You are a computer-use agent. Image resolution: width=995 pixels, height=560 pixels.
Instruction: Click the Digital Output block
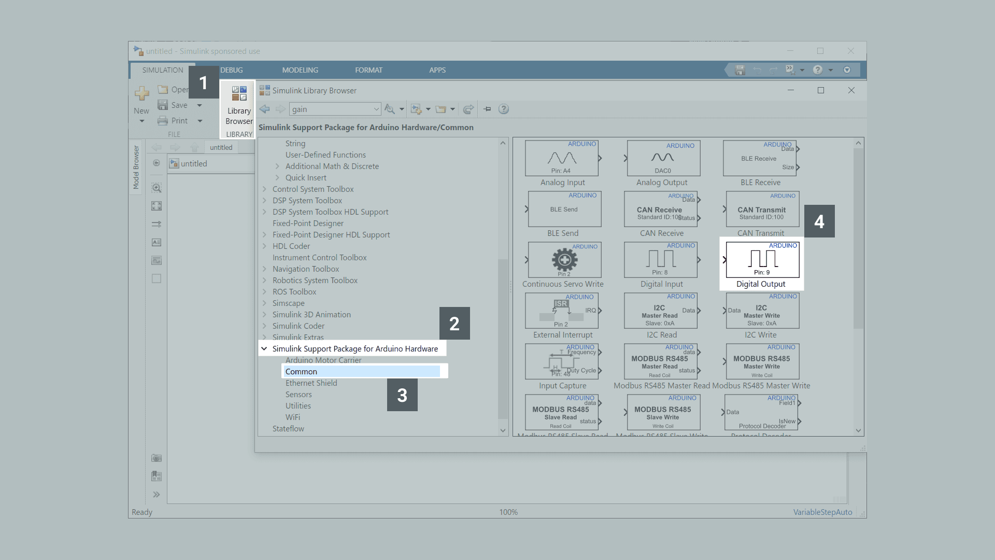762,260
